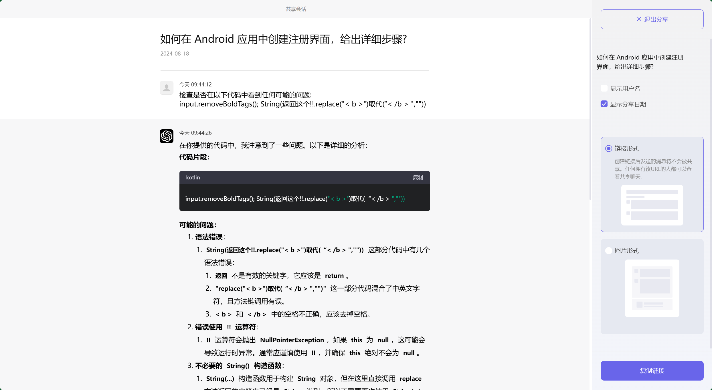This screenshot has width=712, height=390.
Task: Click the 共享会话 header title
Action: pos(296,9)
